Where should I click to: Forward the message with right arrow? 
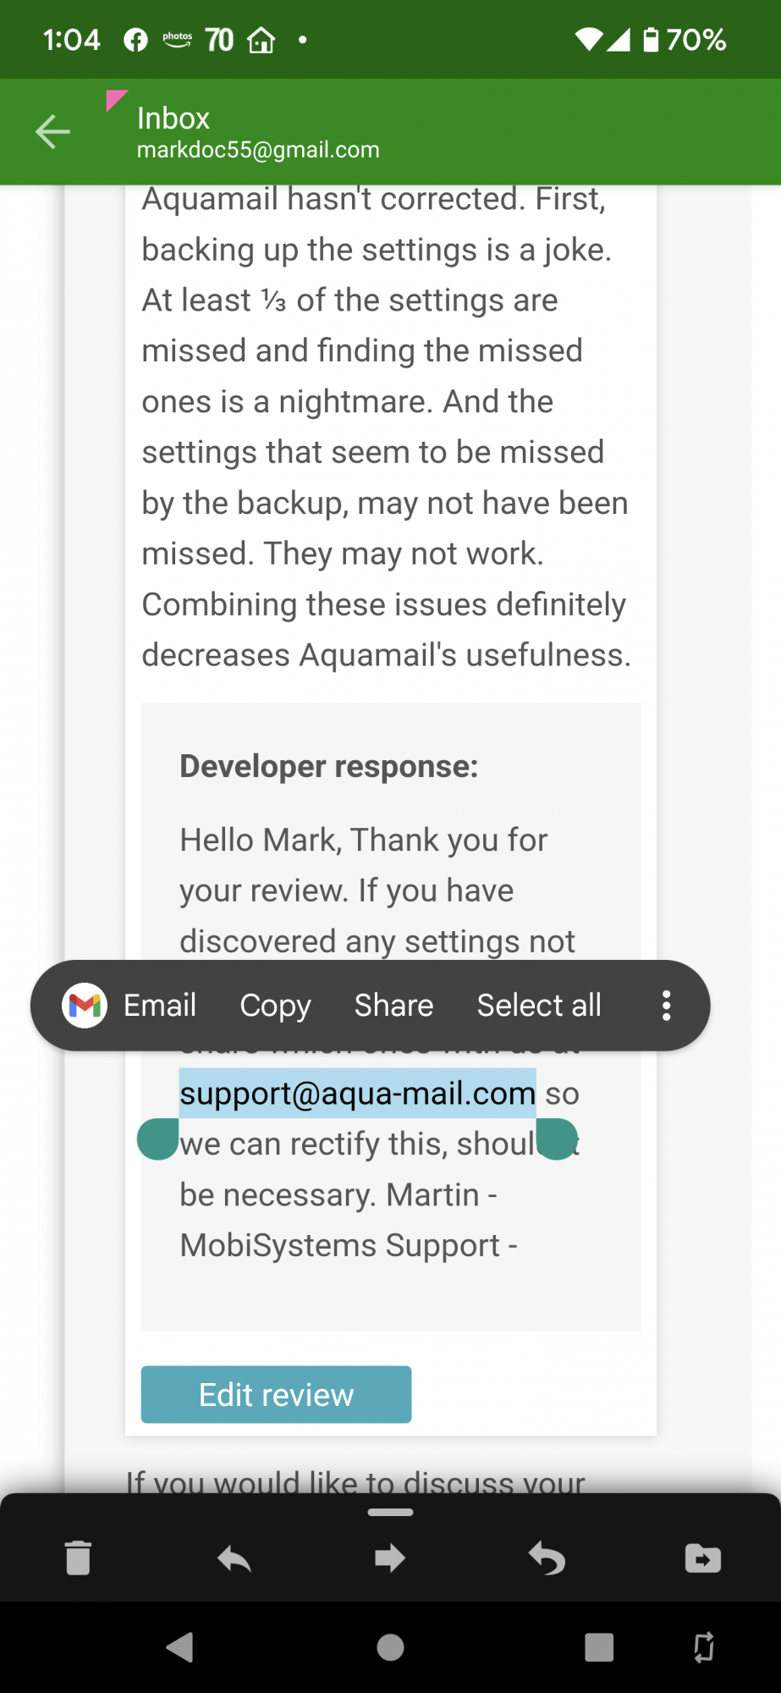click(x=390, y=1558)
